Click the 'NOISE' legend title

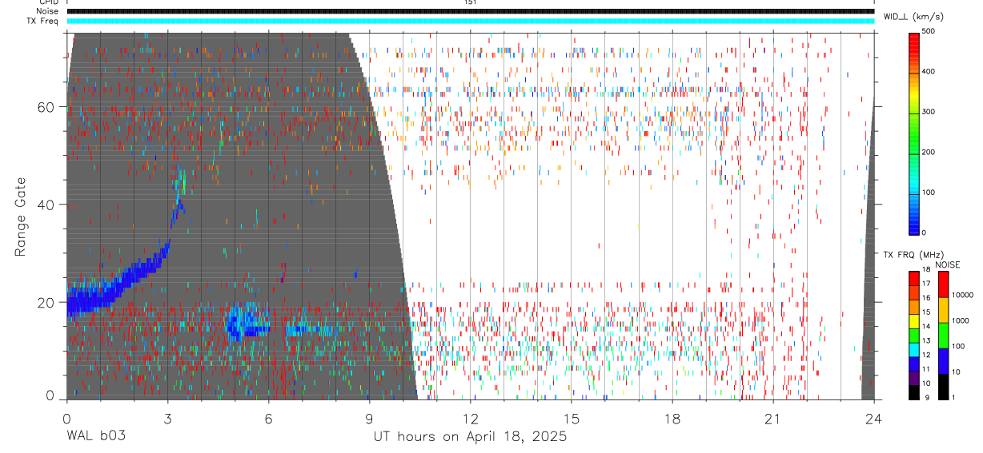[x=947, y=264]
